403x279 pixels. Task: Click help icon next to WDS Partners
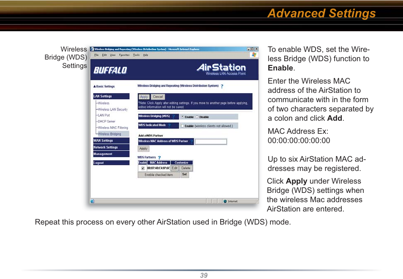(x=159, y=158)
